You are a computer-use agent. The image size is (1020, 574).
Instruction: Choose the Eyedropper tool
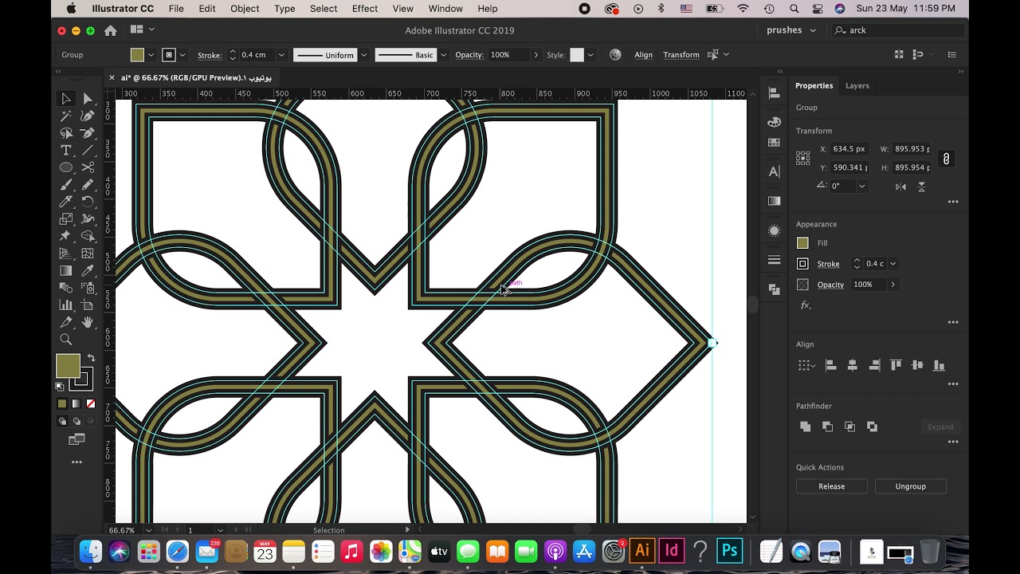pos(88,270)
